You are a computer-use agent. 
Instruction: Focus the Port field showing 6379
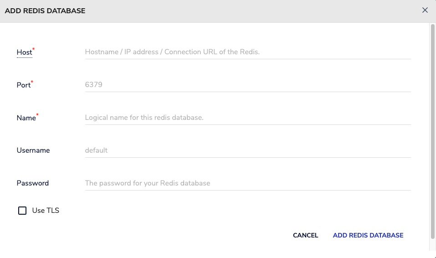pos(247,85)
